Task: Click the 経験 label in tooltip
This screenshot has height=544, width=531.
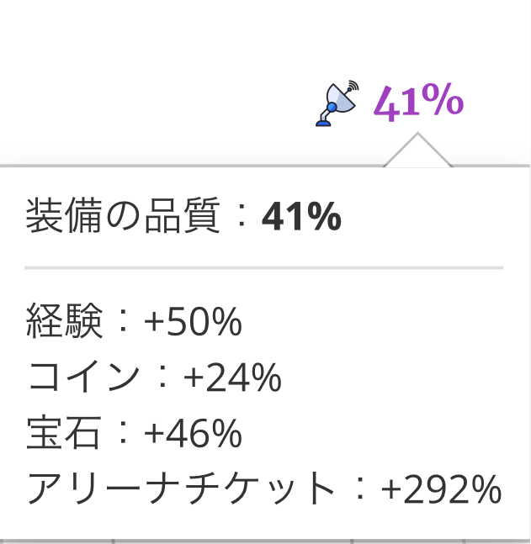Action: click(65, 320)
